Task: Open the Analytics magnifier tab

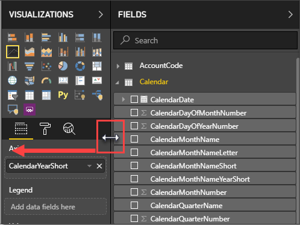Action: tap(69, 129)
